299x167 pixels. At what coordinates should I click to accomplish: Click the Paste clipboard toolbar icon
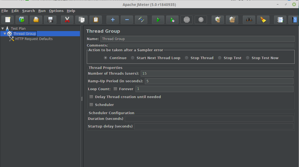pos(96,20)
